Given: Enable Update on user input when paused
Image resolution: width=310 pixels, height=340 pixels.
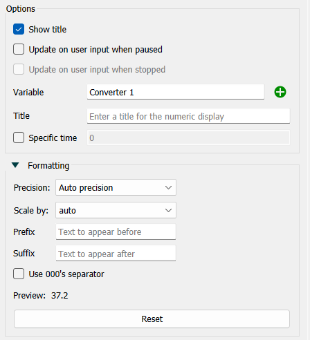Looking at the screenshot, I should [x=19, y=49].
